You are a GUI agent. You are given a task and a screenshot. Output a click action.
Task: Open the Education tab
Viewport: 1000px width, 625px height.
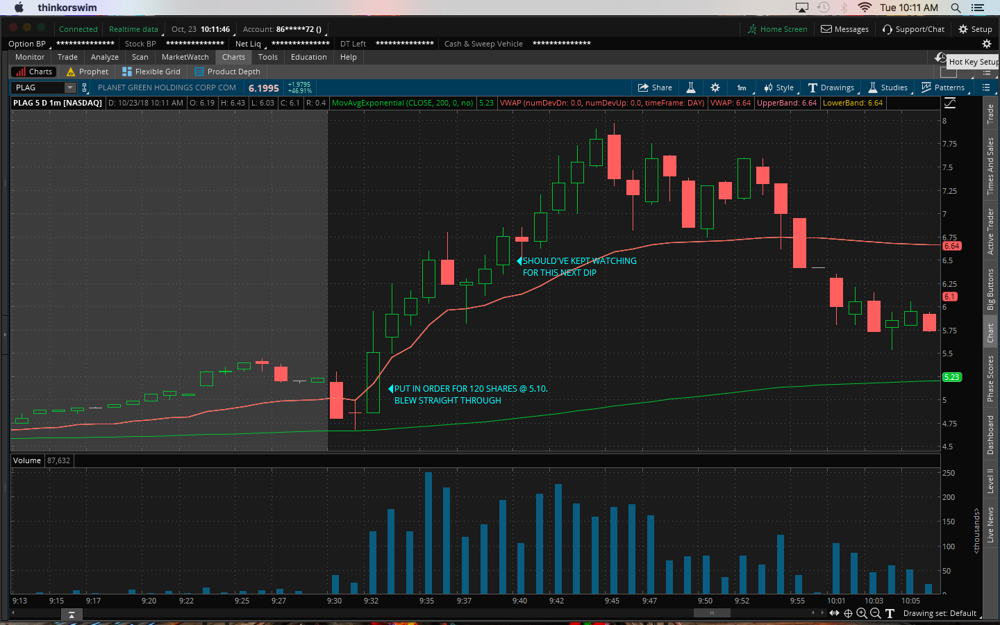tap(309, 57)
